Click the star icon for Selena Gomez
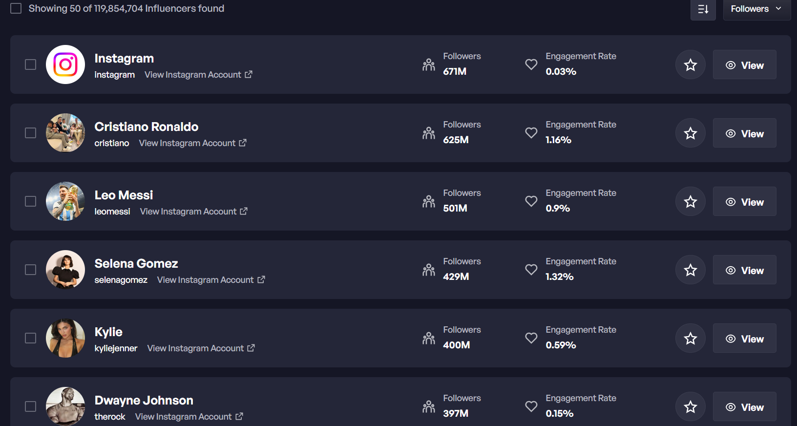 pos(690,270)
